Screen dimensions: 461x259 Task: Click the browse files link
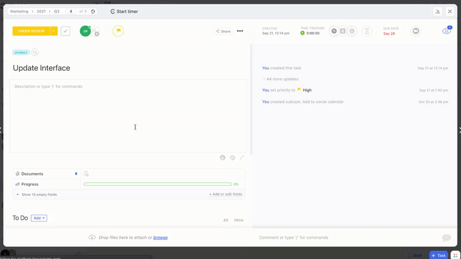160,237
